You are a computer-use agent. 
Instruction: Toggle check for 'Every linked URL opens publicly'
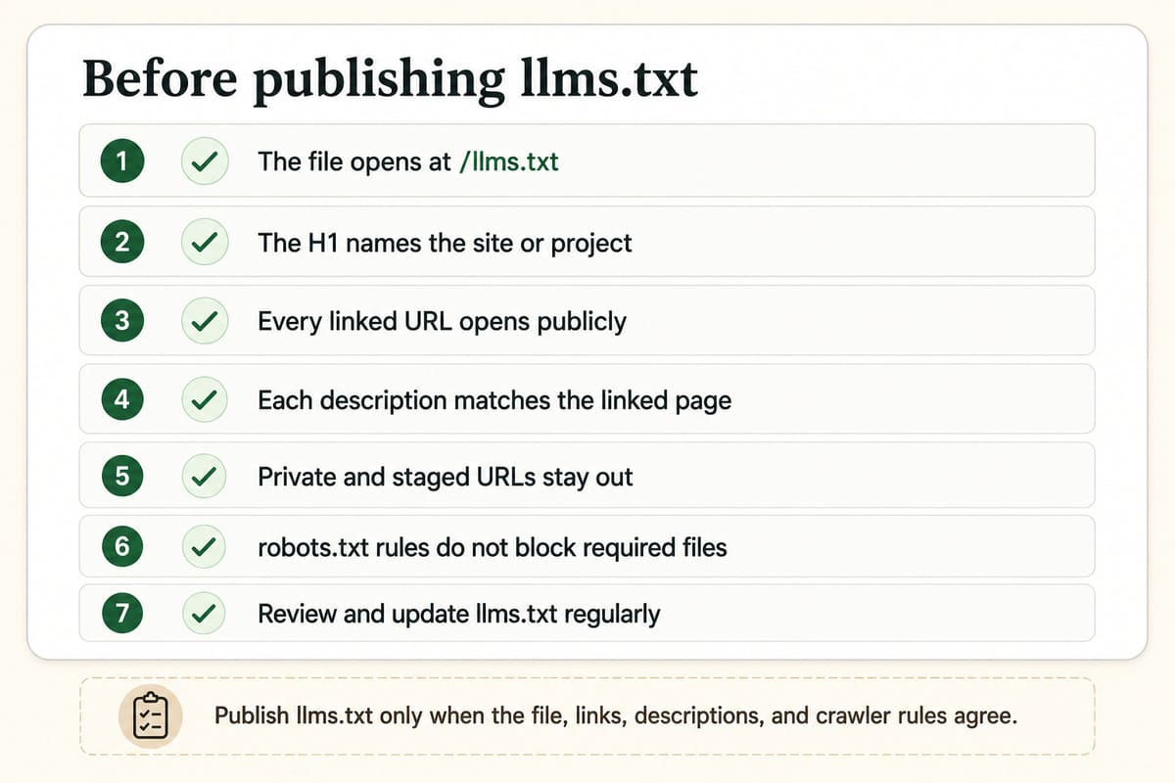(x=205, y=321)
